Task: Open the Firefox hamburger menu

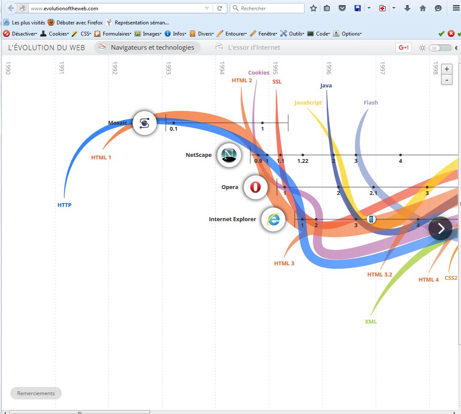Action: tap(455, 8)
